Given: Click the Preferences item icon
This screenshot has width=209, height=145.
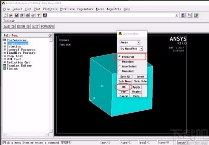Looking at the screenshot, I should pyautogui.click(x=5, y=40).
